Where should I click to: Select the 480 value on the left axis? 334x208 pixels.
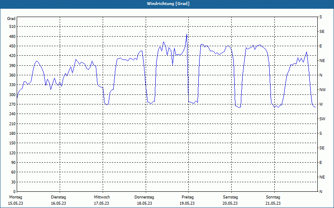pos(13,37)
